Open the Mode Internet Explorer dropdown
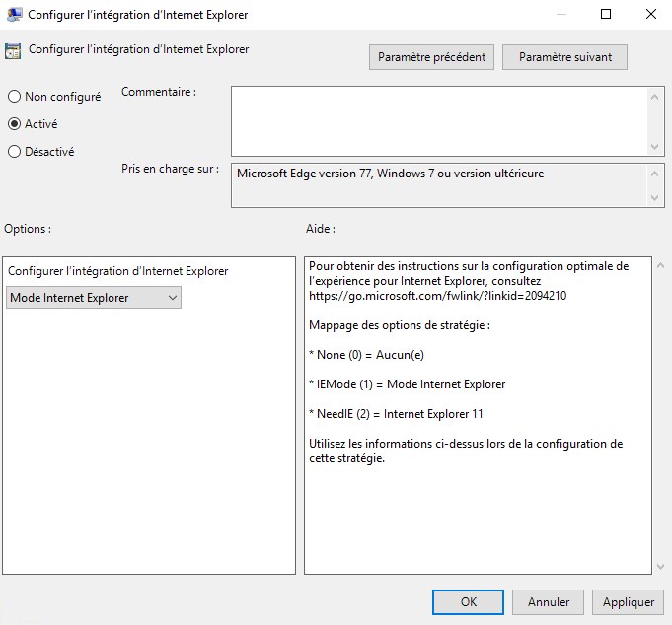672x625 pixels. click(94, 298)
